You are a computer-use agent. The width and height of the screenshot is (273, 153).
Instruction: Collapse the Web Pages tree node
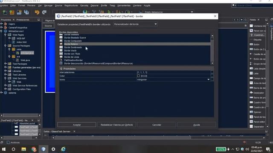pos(5,35)
